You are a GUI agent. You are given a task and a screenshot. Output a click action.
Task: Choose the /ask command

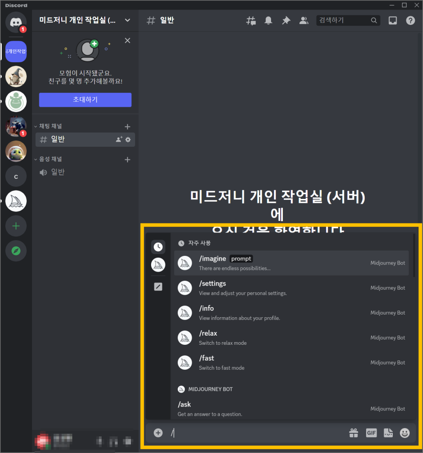[291, 408]
